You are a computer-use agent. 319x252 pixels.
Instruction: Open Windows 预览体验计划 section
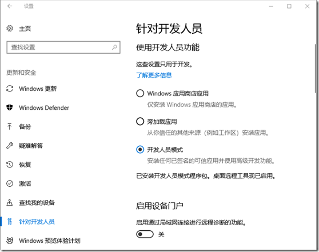[50, 241]
